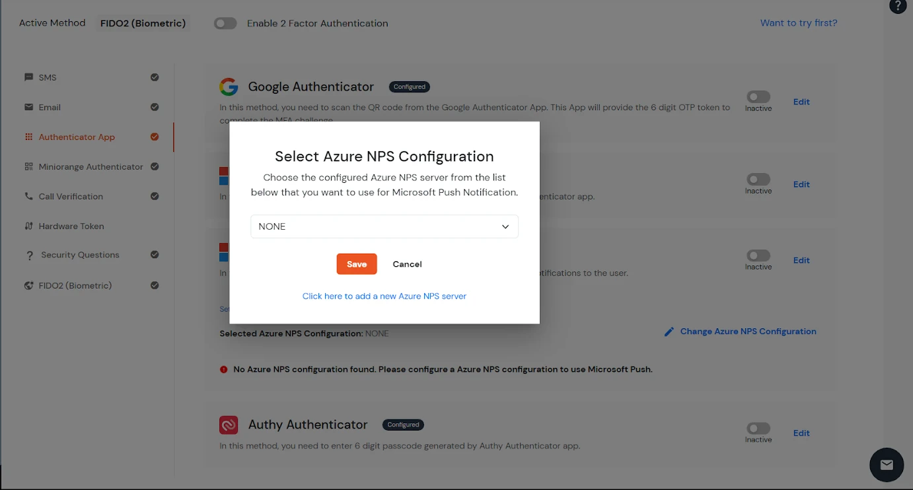Click the Configured badge next to Google Authenticator
This screenshot has height=490, width=913.
pos(409,87)
